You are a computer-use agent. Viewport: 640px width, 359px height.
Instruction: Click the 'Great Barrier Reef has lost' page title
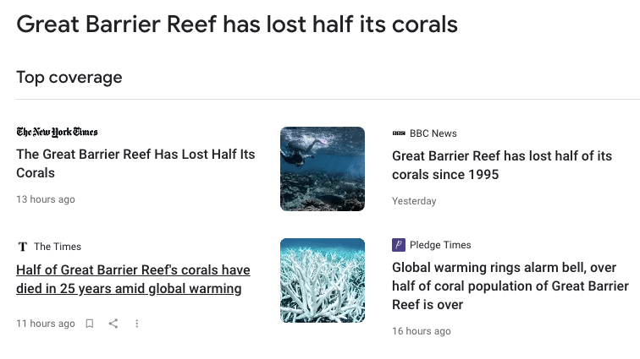click(x=237, y=24)
